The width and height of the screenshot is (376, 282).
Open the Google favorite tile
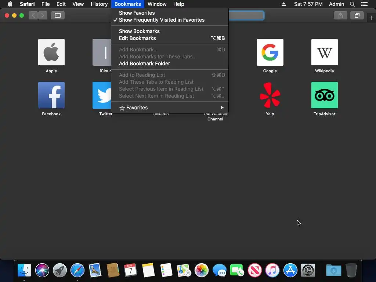[x=270, y=52]
